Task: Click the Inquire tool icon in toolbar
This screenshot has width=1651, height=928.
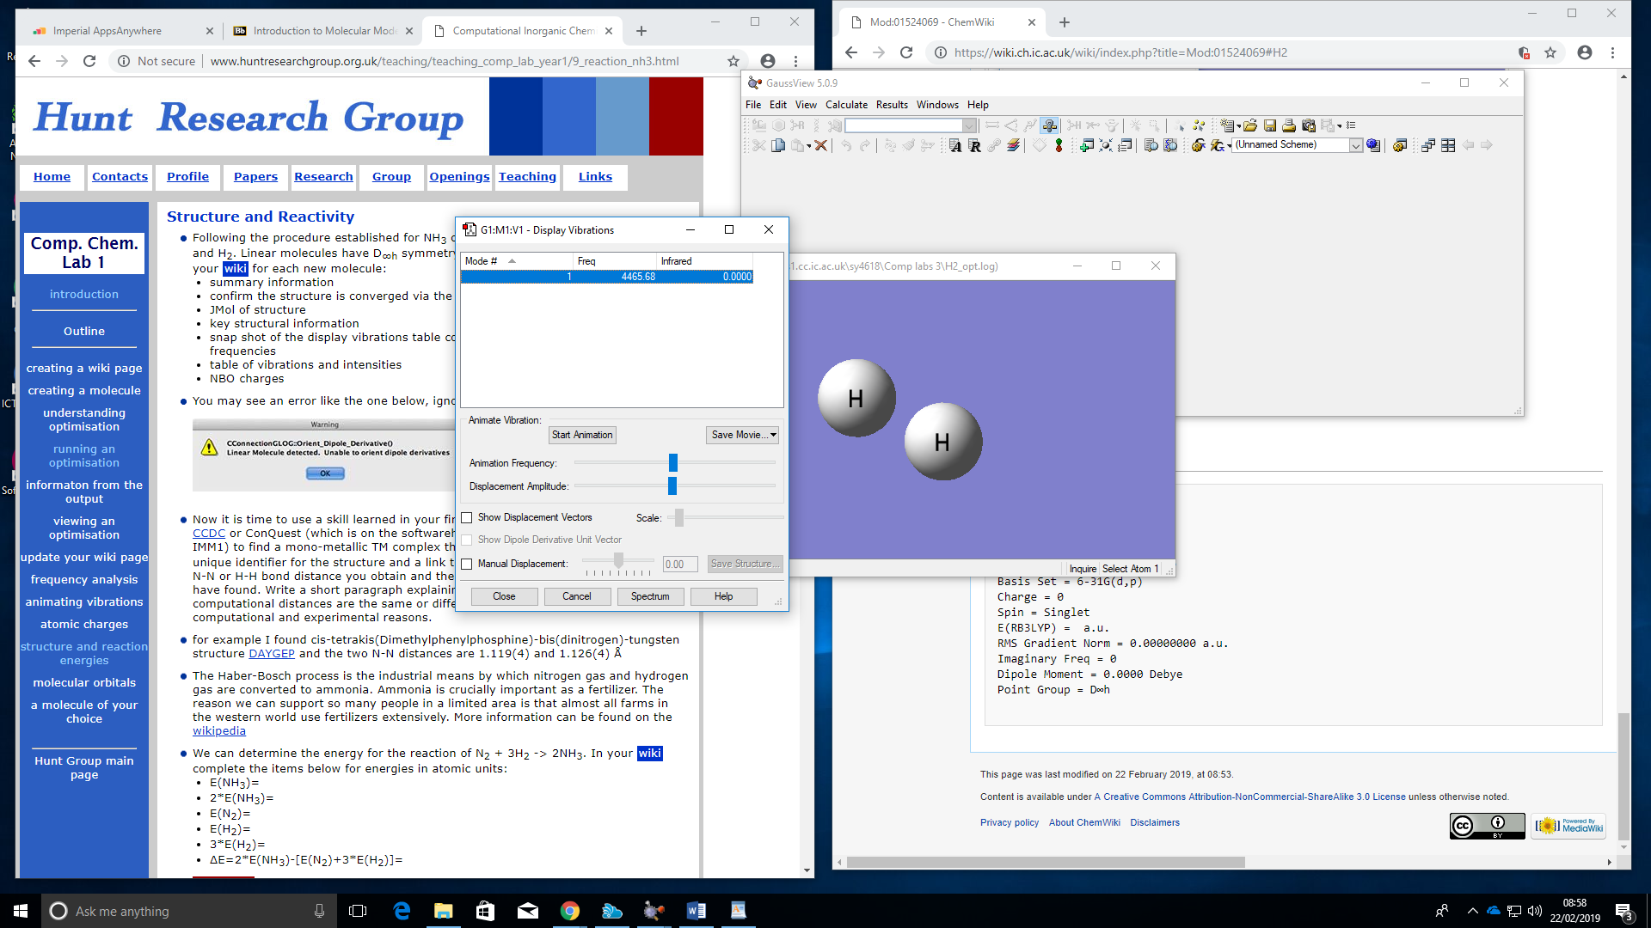Action: [x=1049, y=125]
